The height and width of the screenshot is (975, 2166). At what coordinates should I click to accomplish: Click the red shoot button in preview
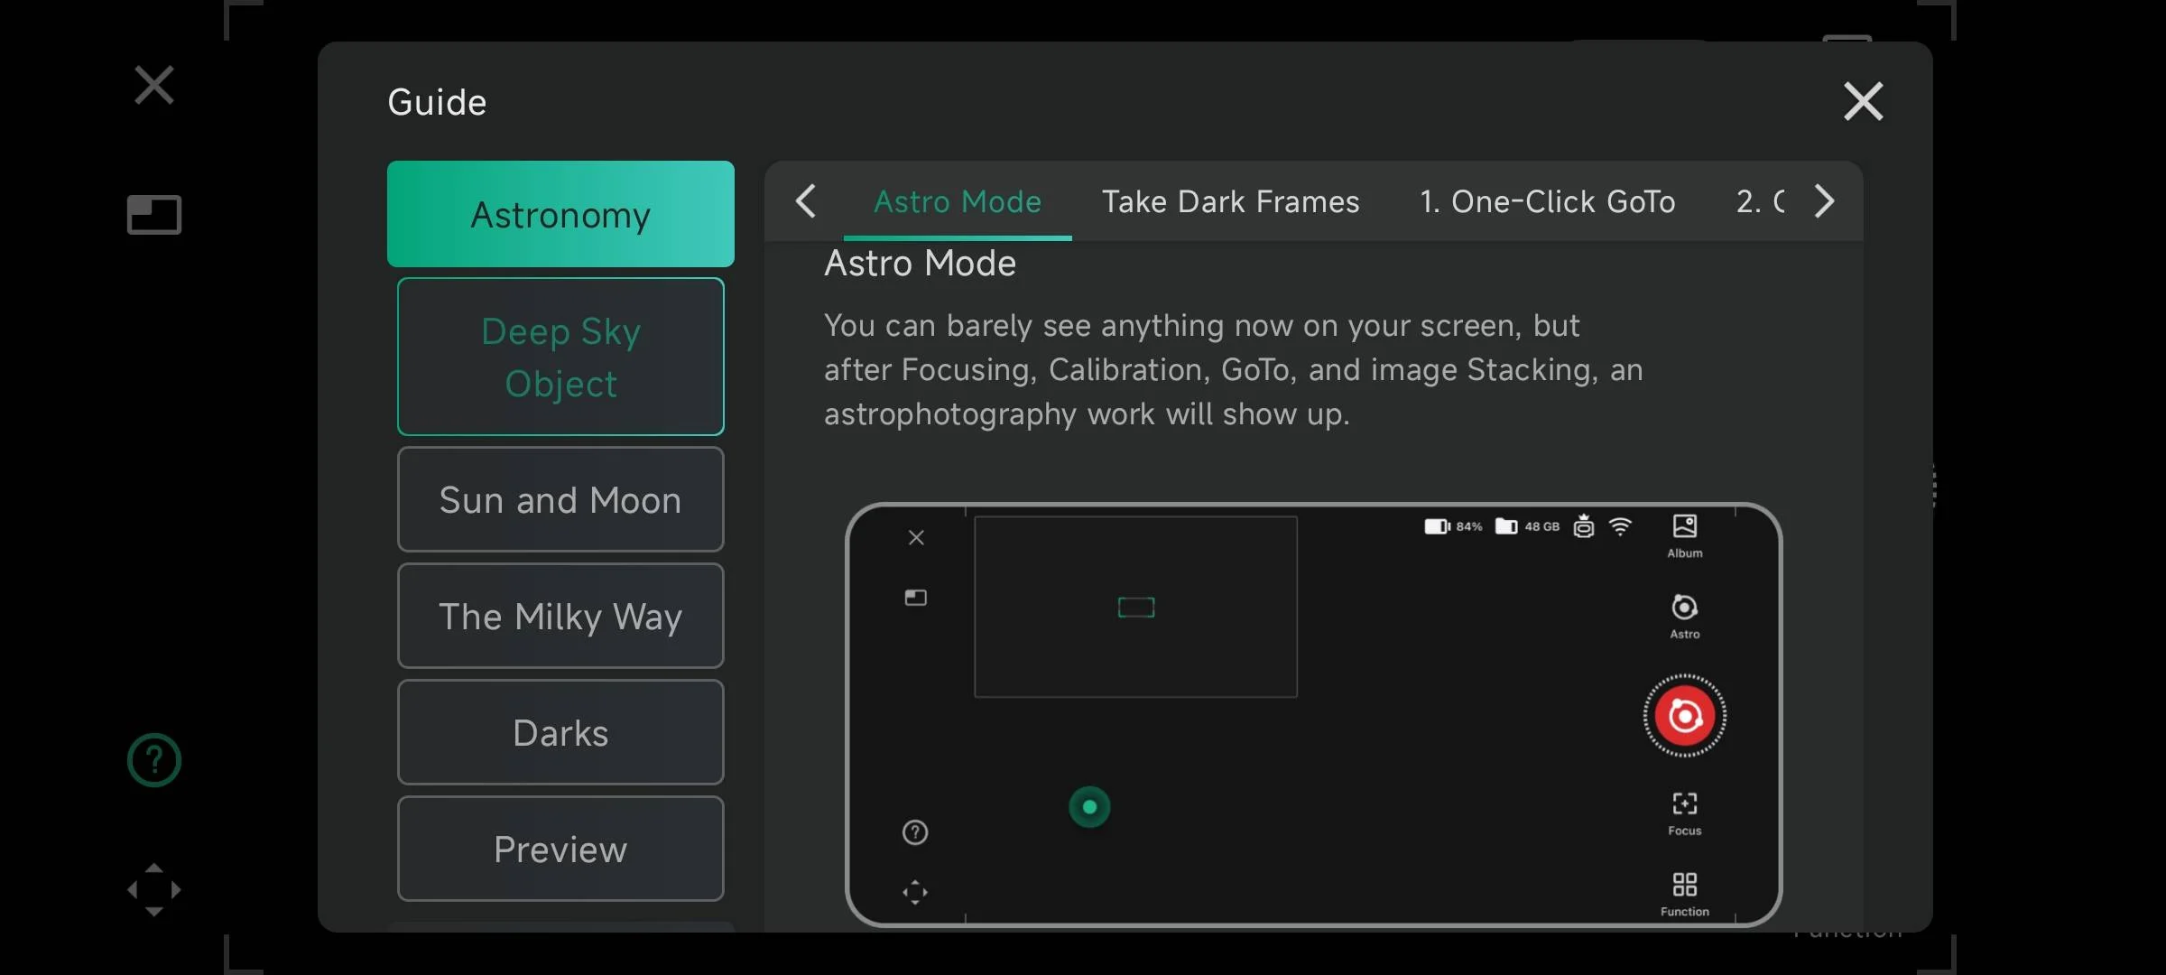1684,716
